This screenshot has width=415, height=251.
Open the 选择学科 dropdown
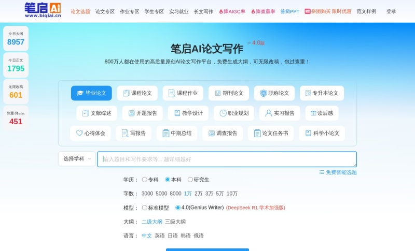(77, 159)
